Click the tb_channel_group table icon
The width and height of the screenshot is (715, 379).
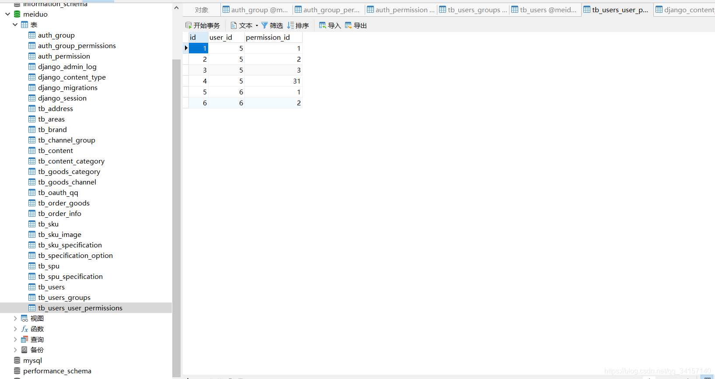pyautogui.click(x=32, y=140)
